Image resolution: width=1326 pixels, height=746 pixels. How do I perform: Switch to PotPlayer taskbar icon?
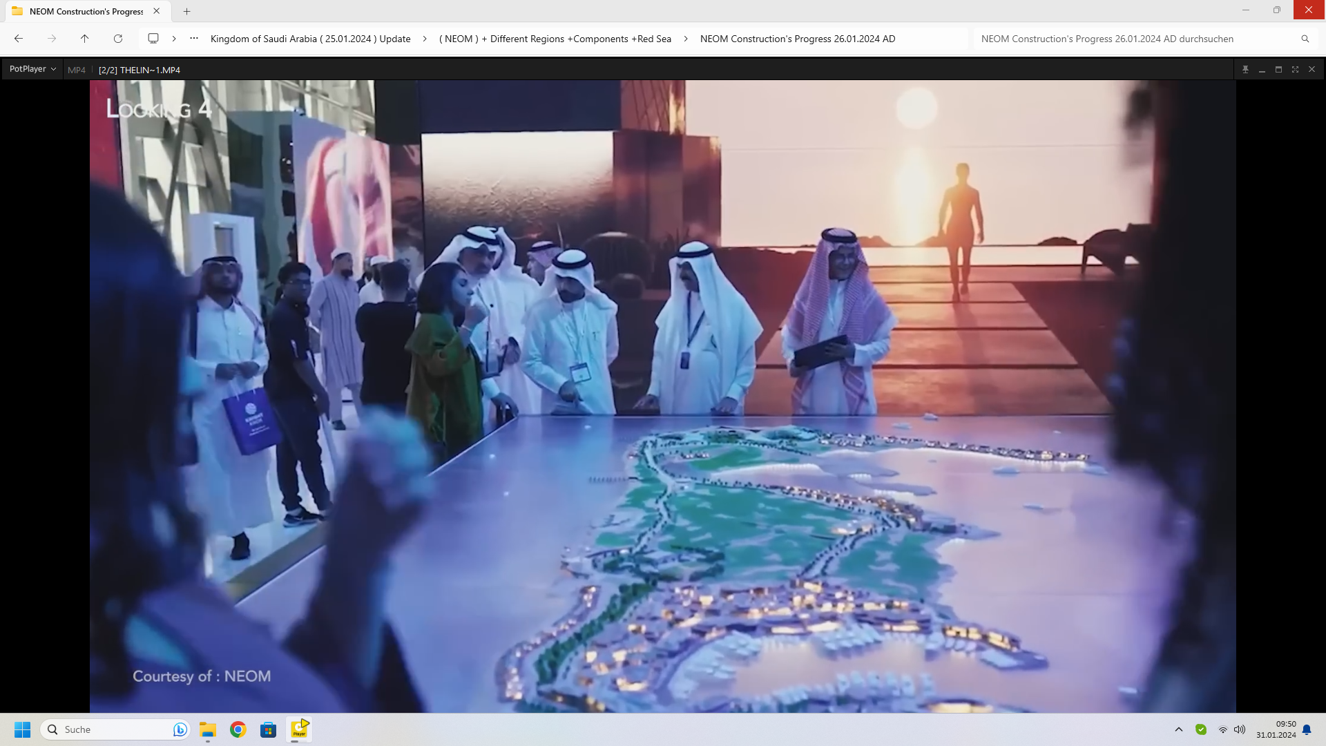pyautogui.click(x=299, y=729)
